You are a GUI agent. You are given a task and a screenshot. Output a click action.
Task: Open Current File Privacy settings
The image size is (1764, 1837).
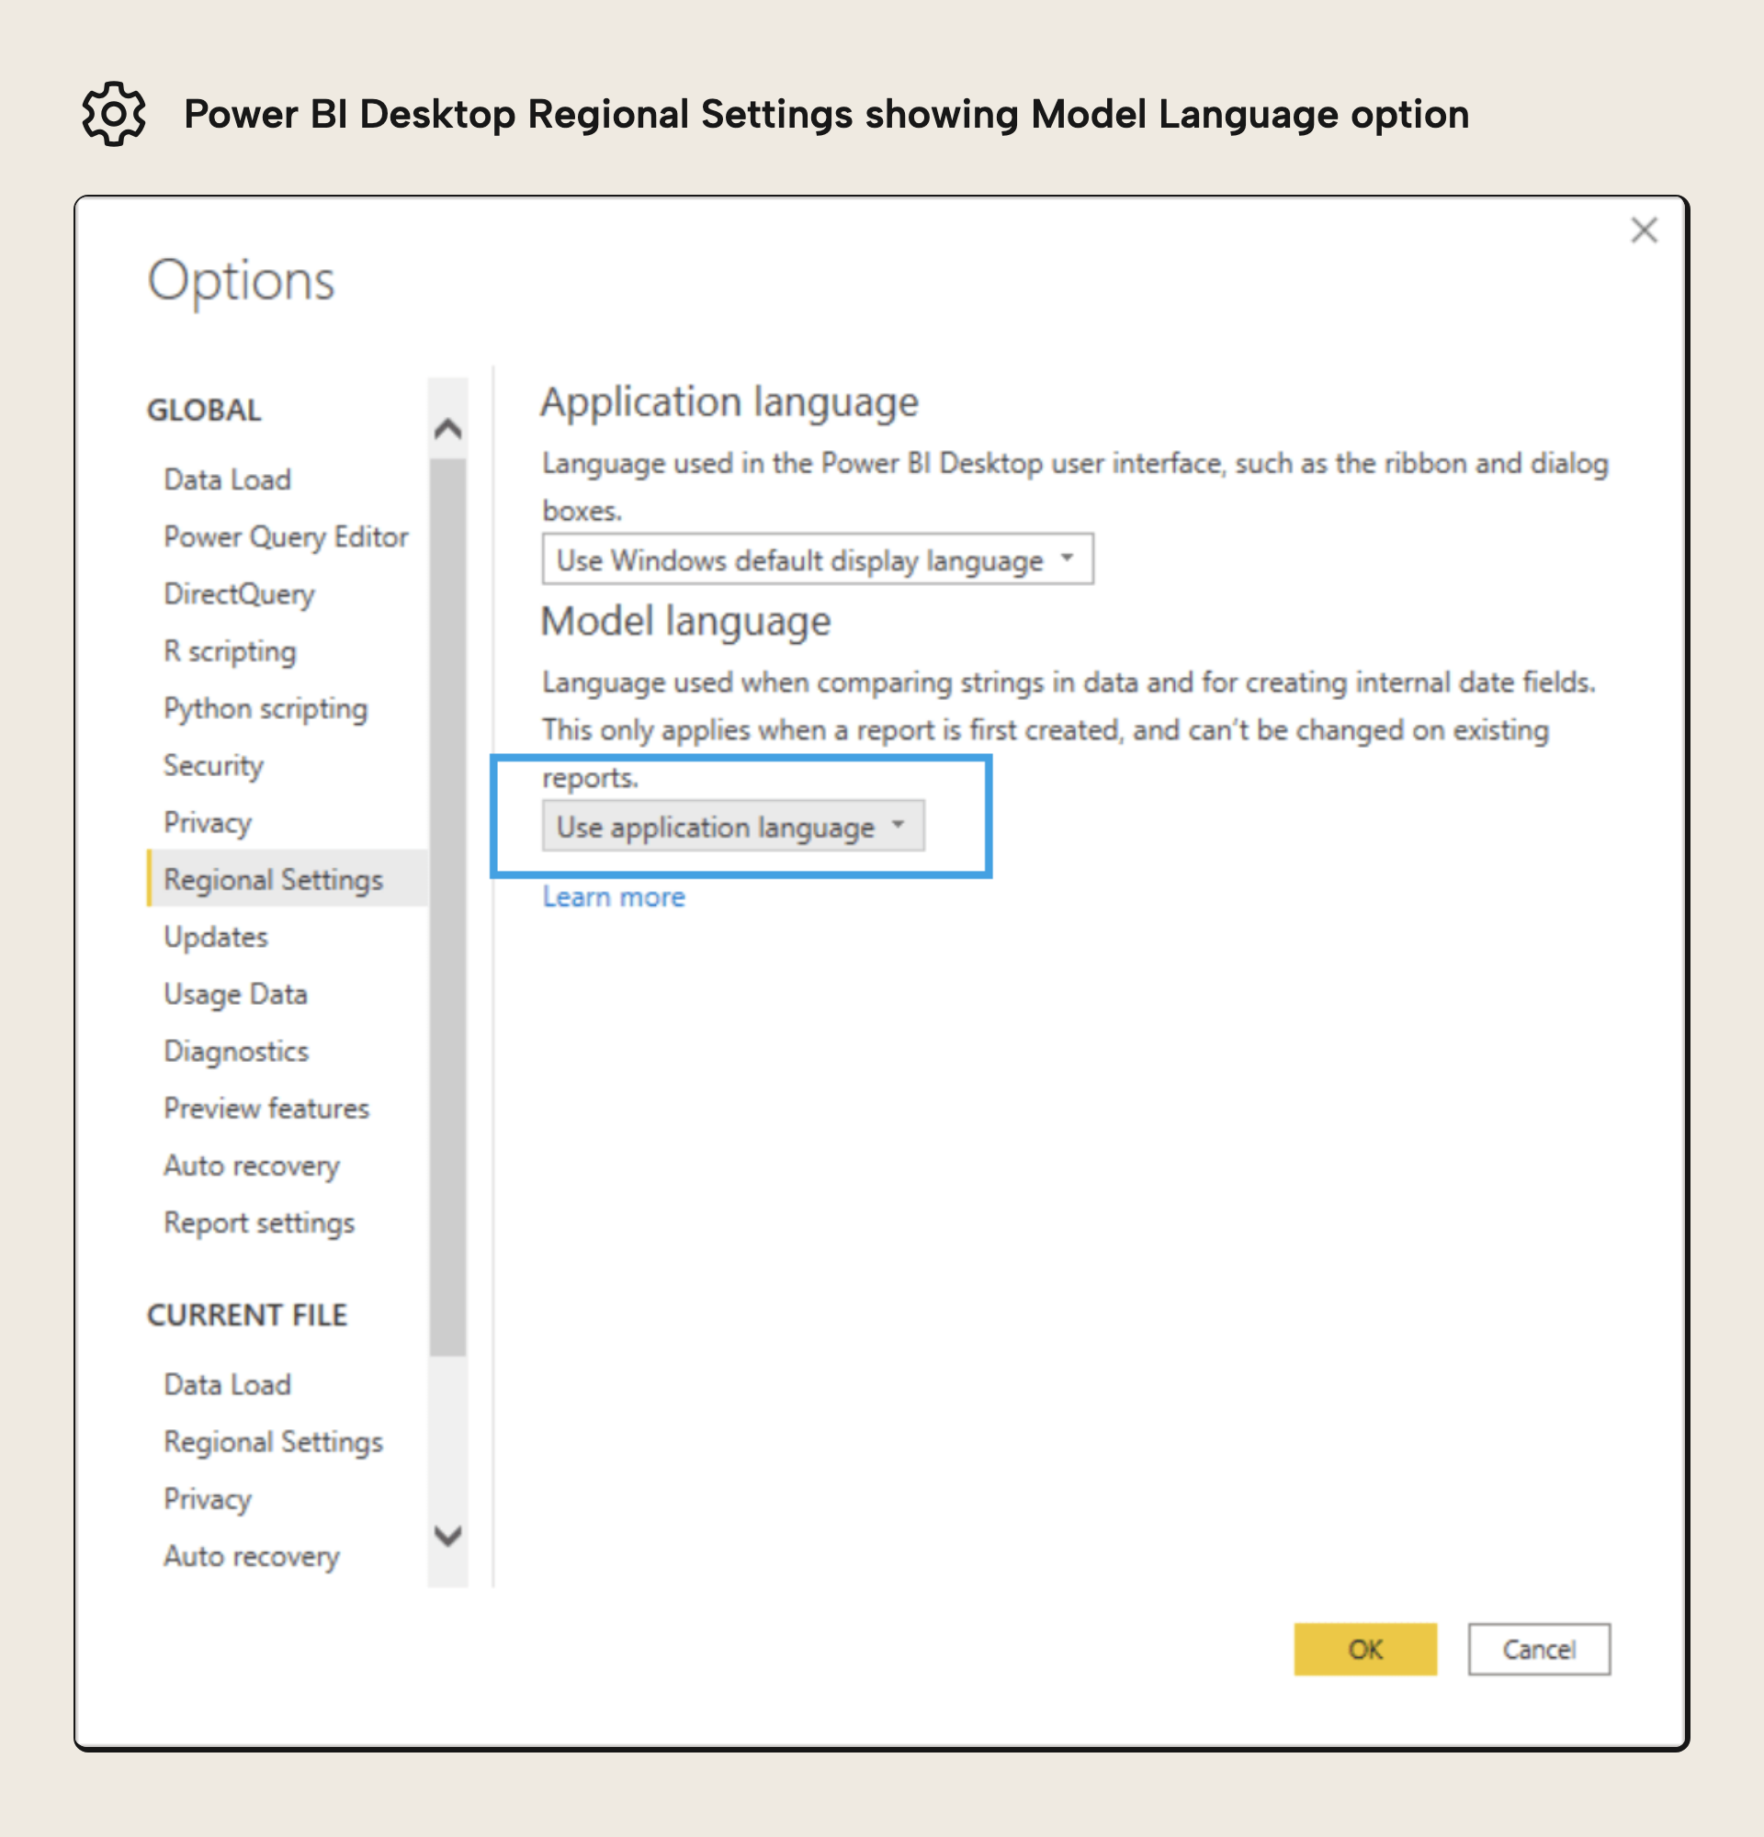(208, 1500)
